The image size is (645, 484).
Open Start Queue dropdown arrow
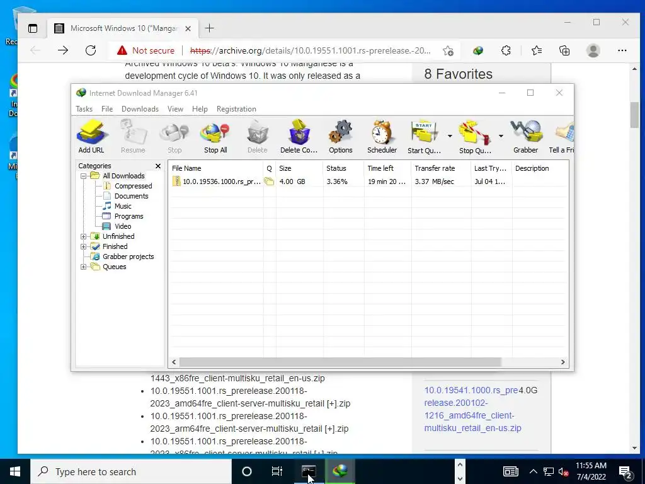(450, 136)
